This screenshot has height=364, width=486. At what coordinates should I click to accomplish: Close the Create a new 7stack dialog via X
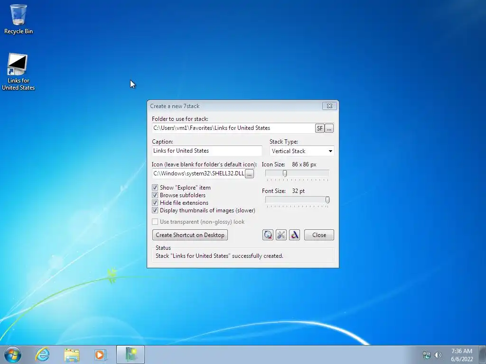[x=329, y=106]
